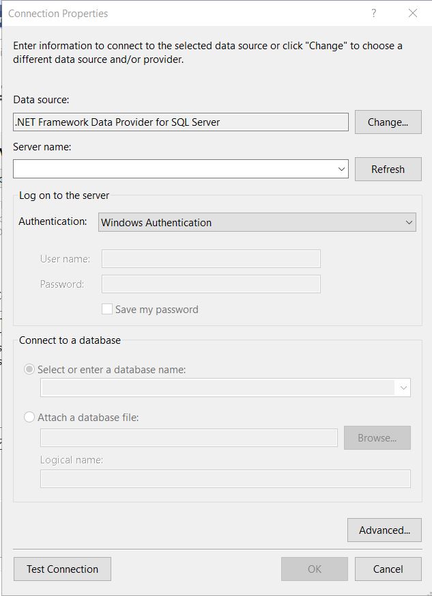Click the Help question mark button
This screenshot has height=596, width=432.
coord(373,13)
